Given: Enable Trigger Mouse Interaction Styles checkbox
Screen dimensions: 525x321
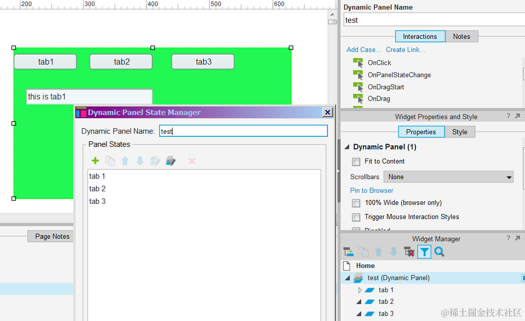Looking at the screenshot, I should (356, 218).
